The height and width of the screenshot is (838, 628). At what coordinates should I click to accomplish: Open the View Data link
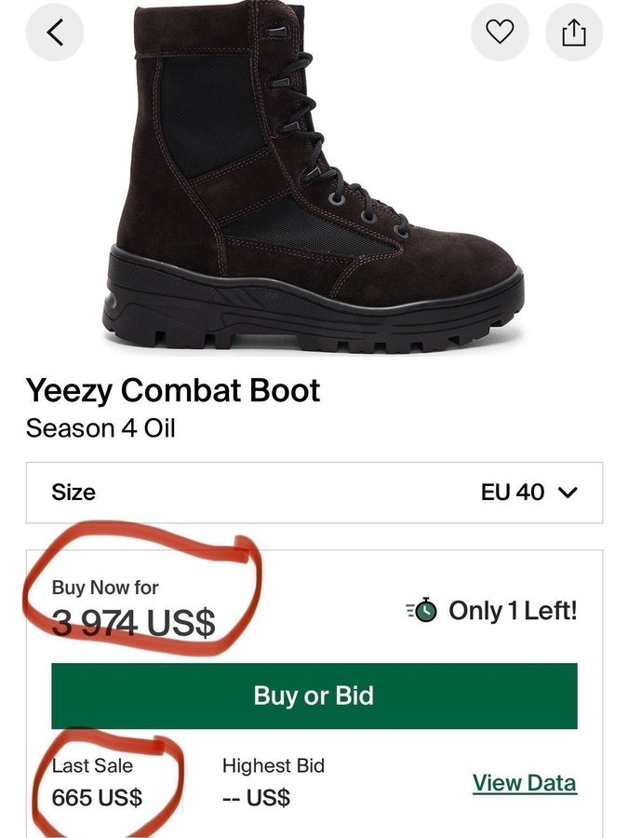524,783
